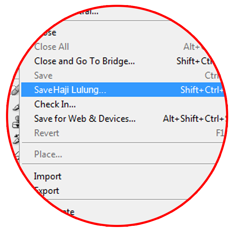Select the History Brush tool icon
230x230 pixels.
pyautogui.click(x=16, y=139)
